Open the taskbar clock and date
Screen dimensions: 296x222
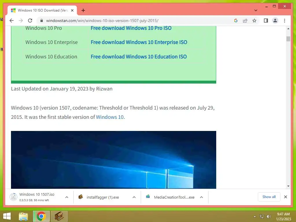[283, 217]
